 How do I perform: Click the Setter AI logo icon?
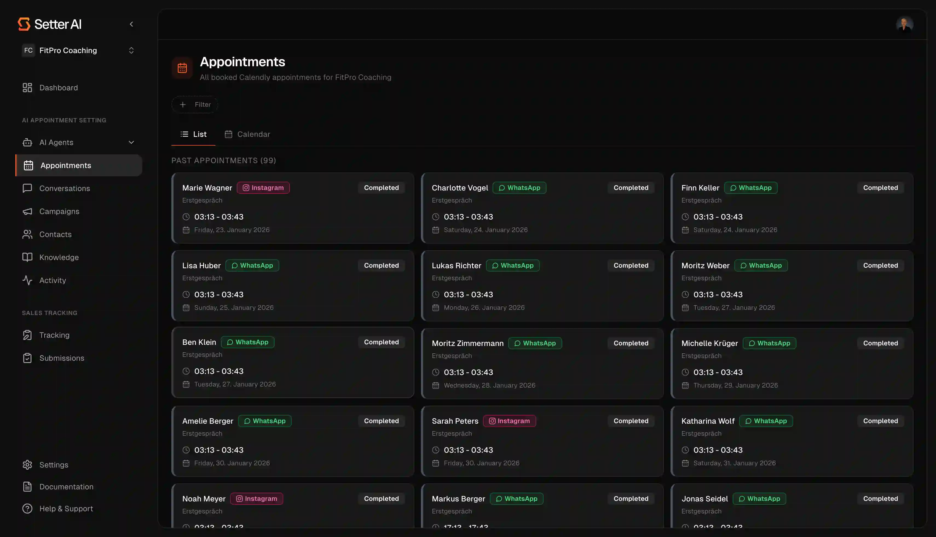(24, 24)
